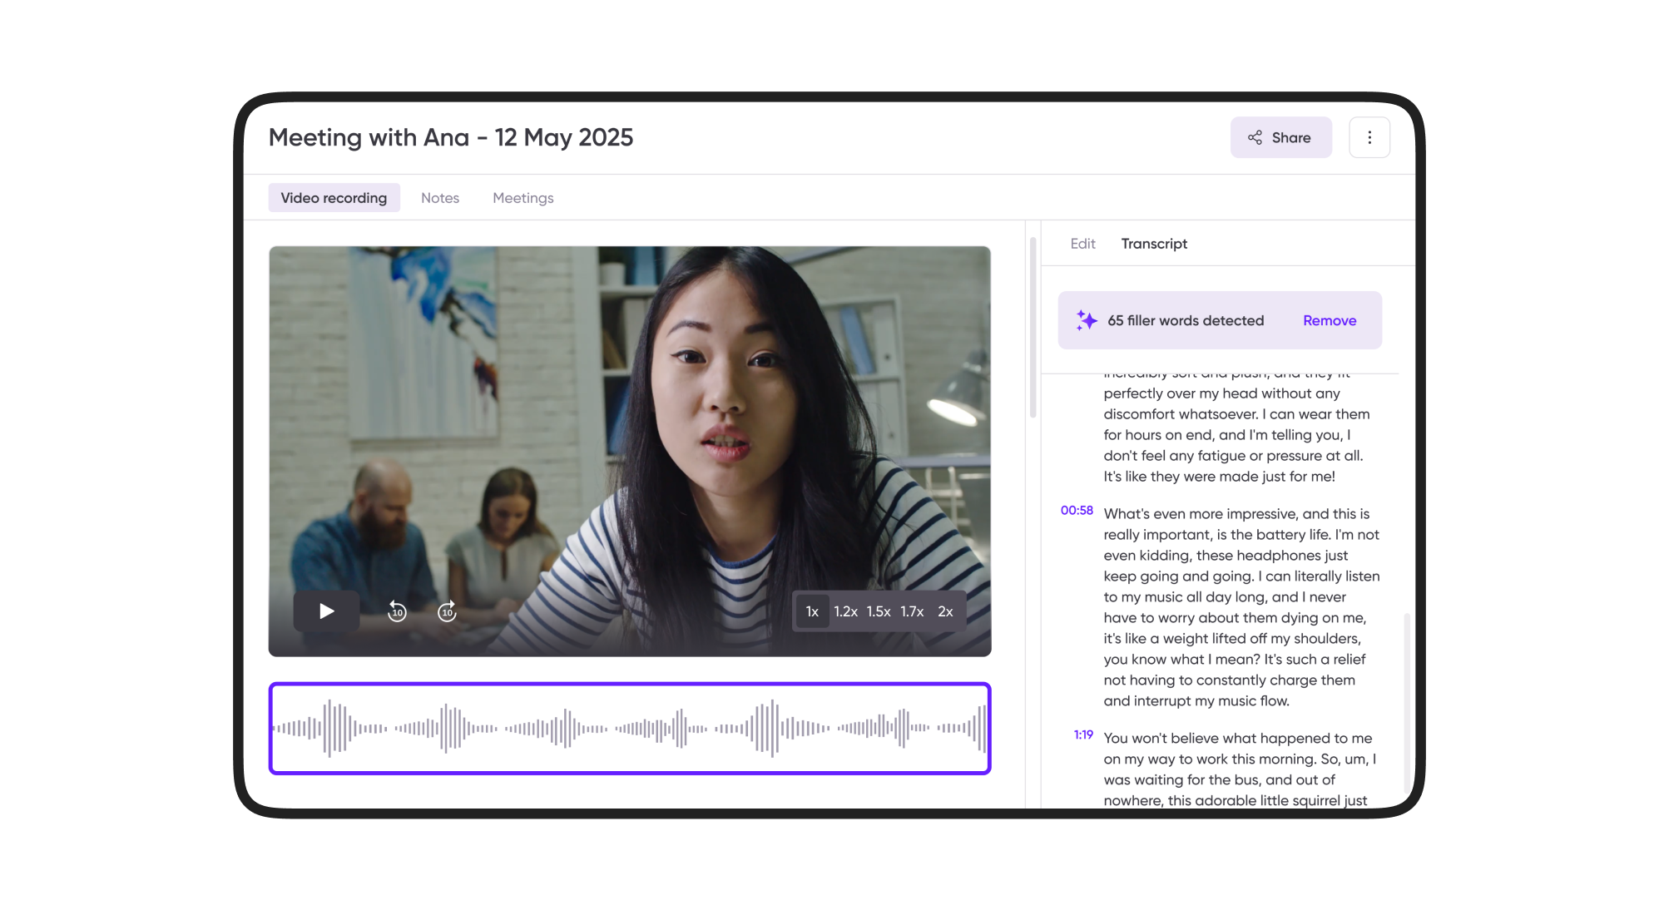Jump to the 00:58 transcript timestamp
The image size is (1659, 910).
pos(1077,511)
